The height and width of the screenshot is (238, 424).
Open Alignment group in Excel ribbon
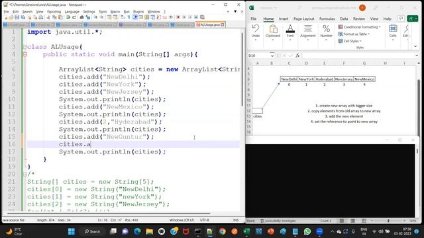click(x=307, y=32)
